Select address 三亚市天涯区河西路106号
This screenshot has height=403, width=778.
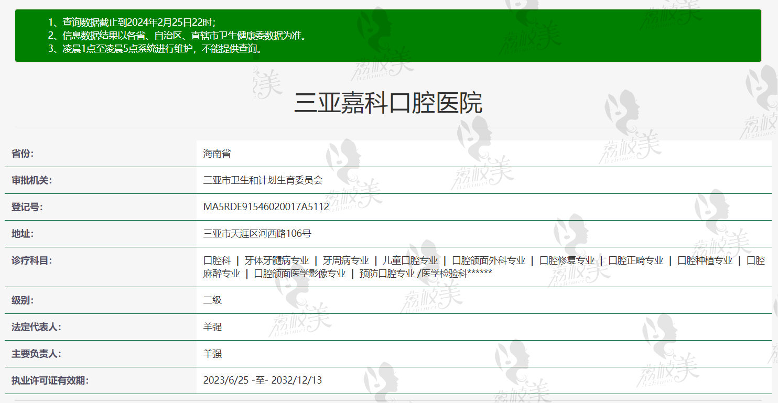257,234
